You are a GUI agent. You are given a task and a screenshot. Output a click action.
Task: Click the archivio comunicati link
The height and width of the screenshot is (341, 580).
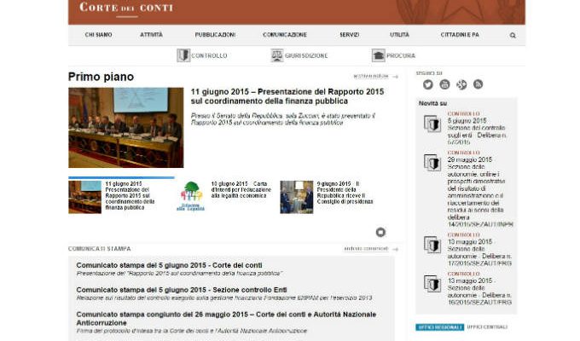pos(366,249)
